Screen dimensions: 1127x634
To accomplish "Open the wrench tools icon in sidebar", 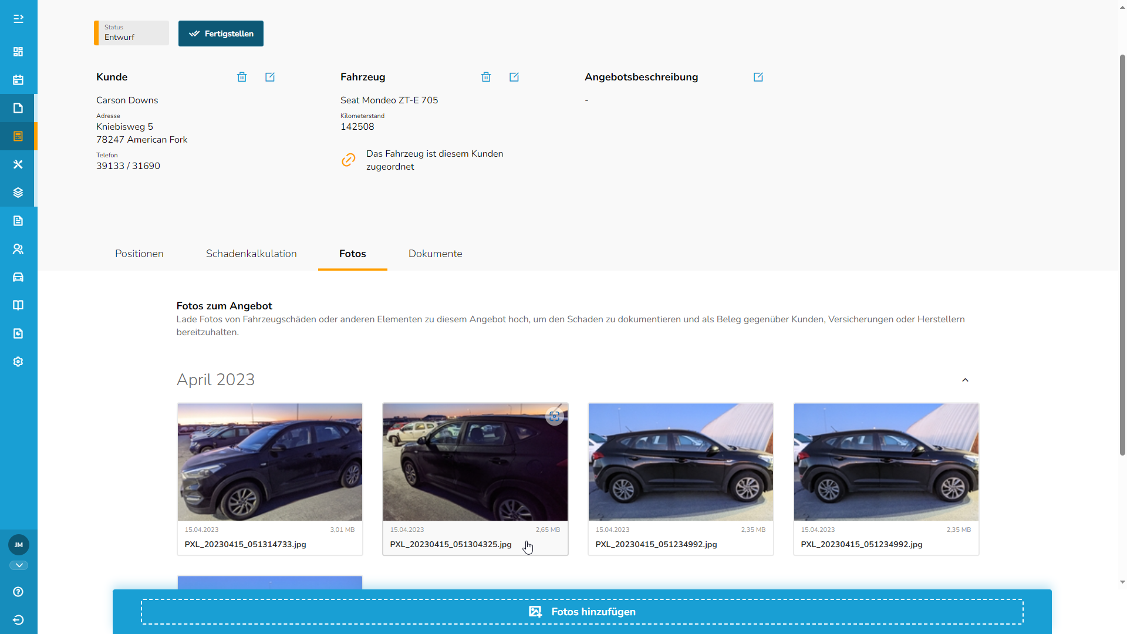I will point(18,164).
